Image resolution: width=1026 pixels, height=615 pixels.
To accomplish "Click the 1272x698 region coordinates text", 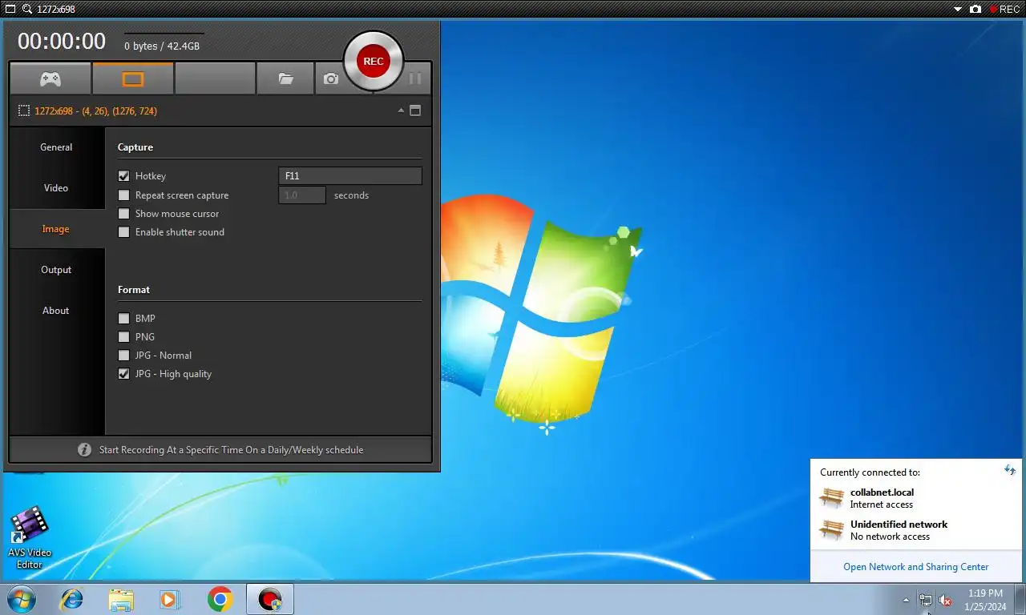I will (95, 111).
